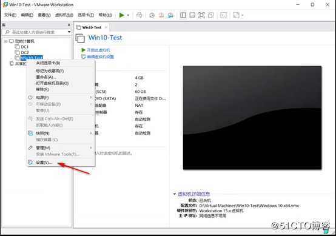Open the 文件(F) menu
336x236 pixels.
(10, 15)
